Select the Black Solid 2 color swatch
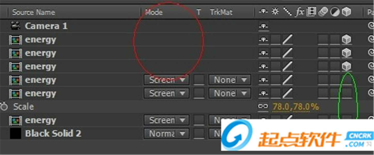374x155 pixels. click(16, 134)
